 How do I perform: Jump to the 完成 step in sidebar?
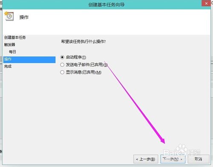coord(8,66)
